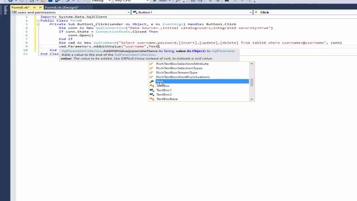Open the Toolbox side panel
Viewport: 357px width, 201px height.
click(5, 10)
